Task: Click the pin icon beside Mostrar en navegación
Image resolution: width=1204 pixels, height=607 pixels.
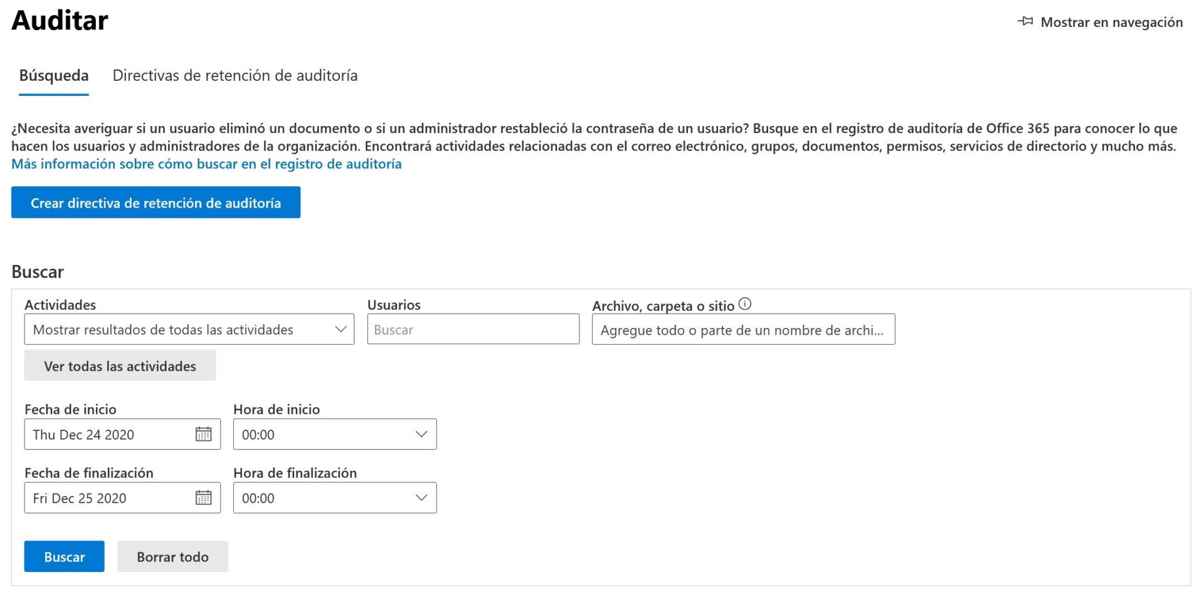Action: (x=1025, y=21)
